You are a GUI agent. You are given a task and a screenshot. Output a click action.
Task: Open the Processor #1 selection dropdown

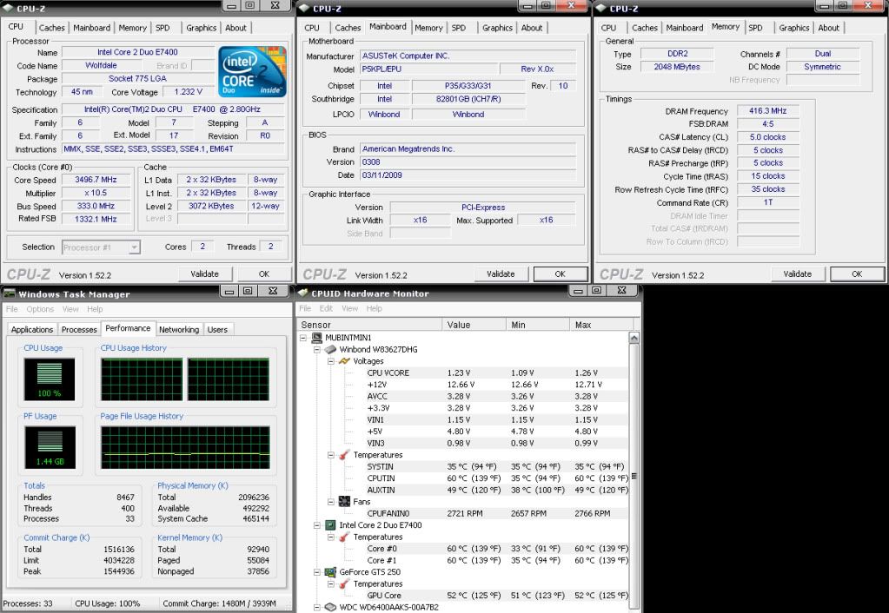[x=134, y=247]
